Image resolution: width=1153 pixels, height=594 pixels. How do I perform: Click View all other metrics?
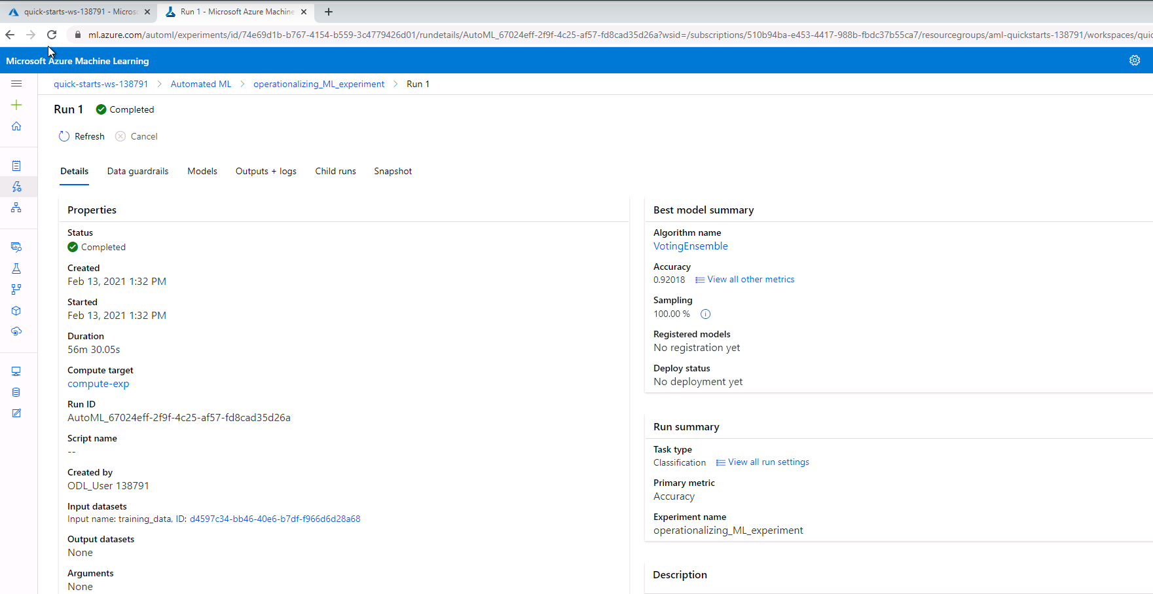744,280
